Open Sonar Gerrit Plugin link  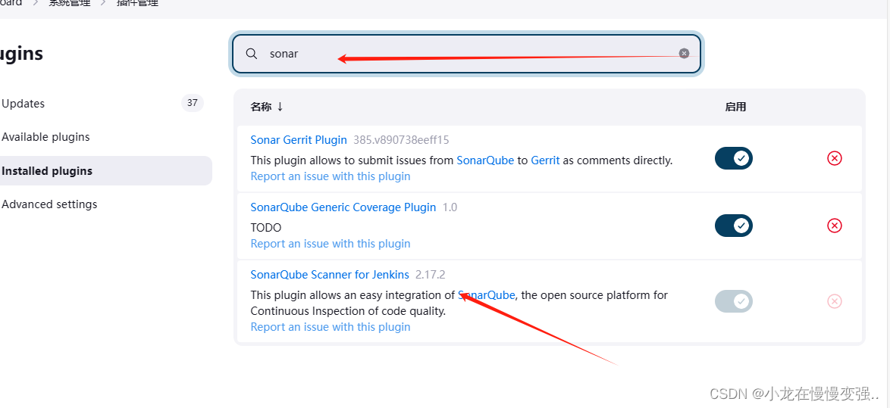point(299,140)
